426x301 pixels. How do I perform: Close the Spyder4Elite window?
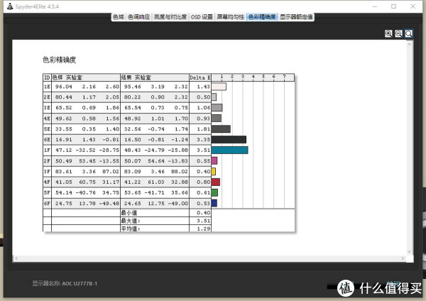[413, 6]
